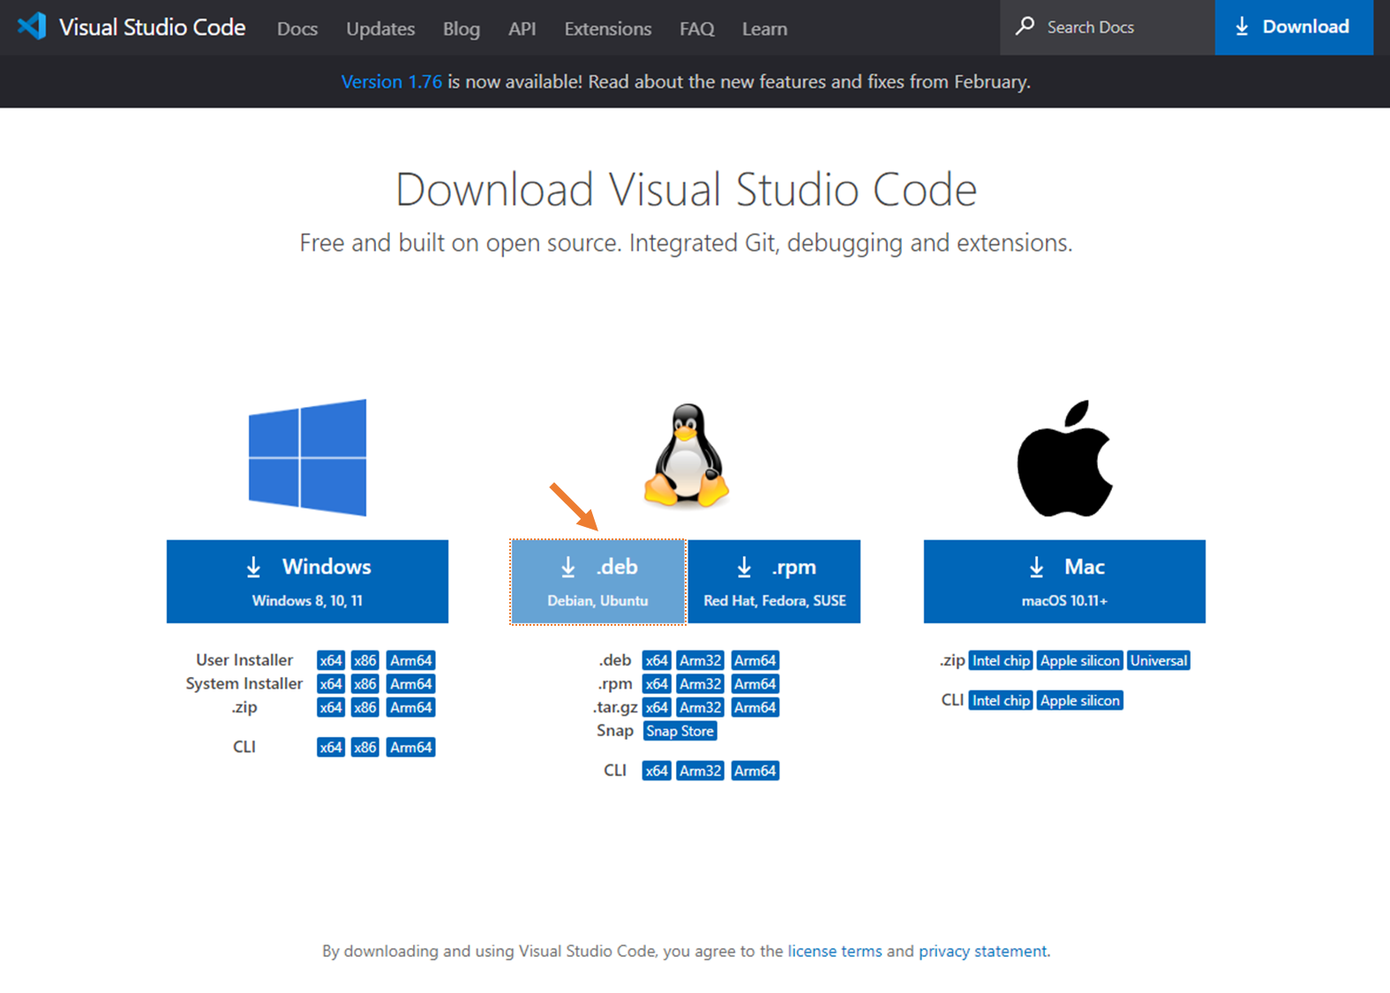Screen dimensions: 1390x993
Task: Click the Search Docs input field
Action: [1108, 27]
